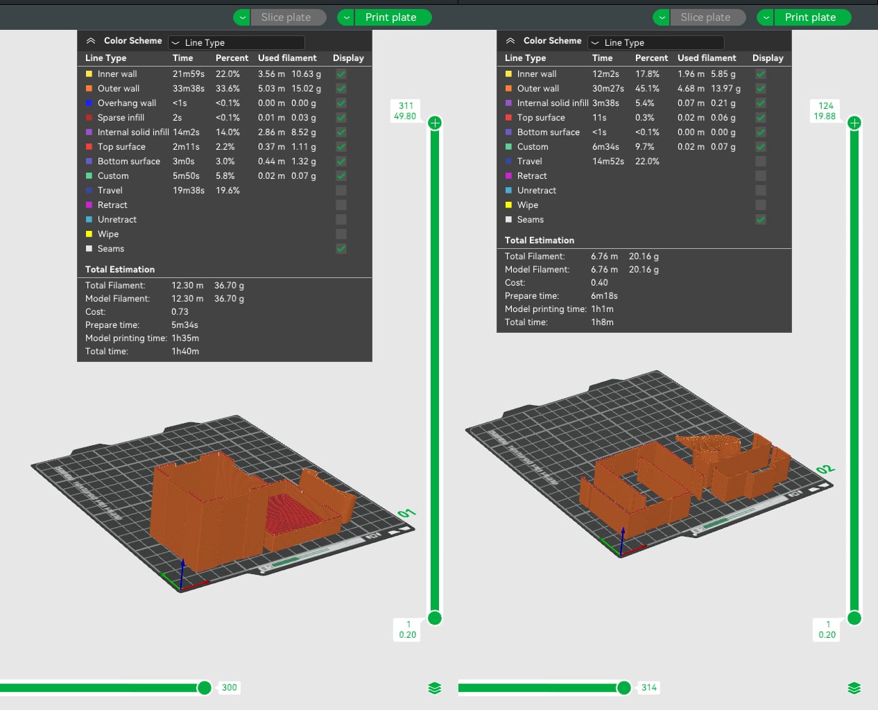Click the right Slice plate button

click(x=708, y=17)
